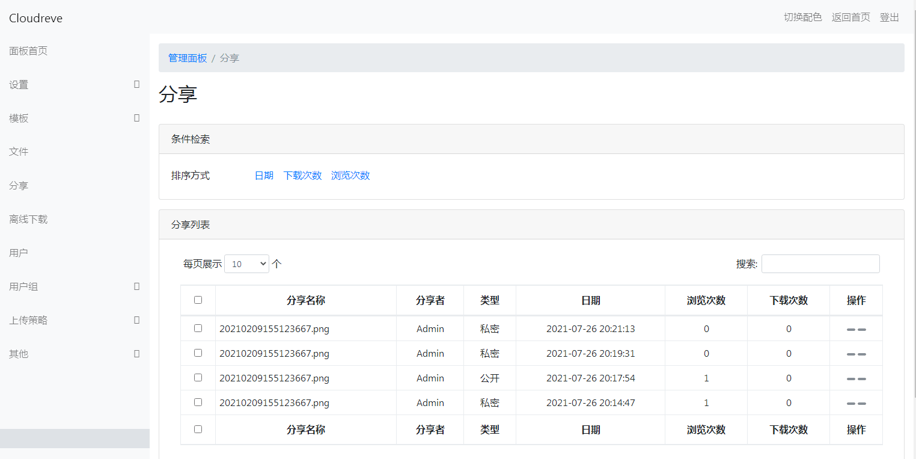Sort shares by 下载次数 link

point(302,176)
